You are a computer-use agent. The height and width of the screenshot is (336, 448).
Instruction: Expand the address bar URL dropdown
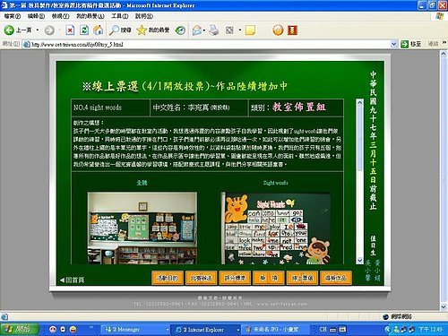394,44
